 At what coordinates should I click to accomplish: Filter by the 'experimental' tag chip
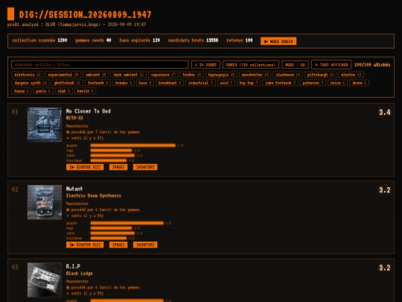click(63, 75)
